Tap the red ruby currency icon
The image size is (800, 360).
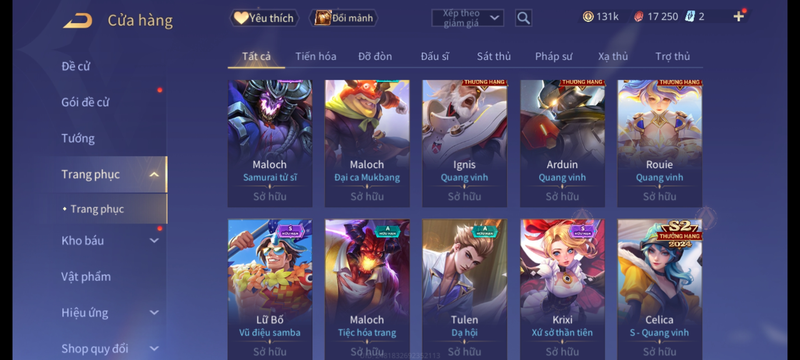tap(639, 17)
